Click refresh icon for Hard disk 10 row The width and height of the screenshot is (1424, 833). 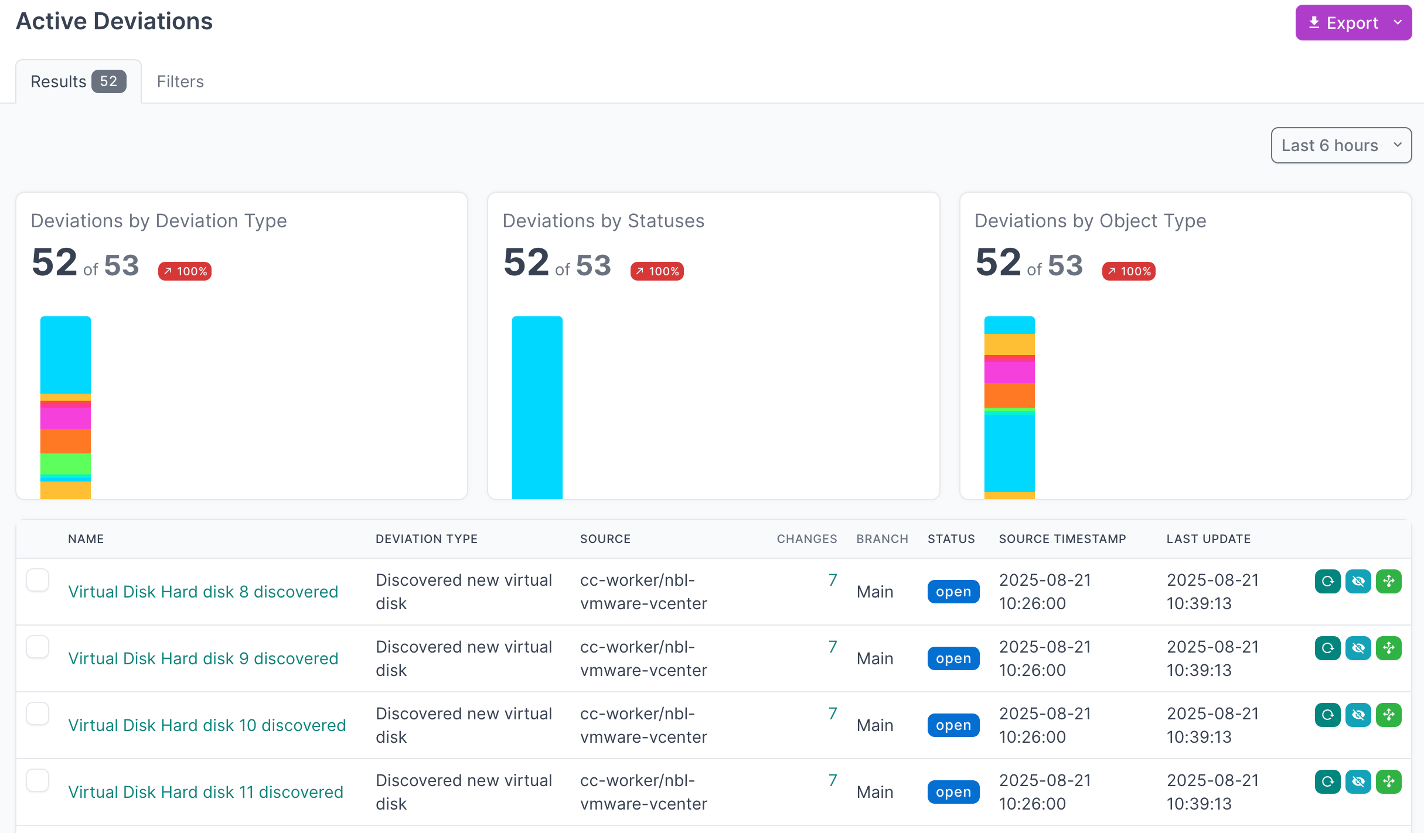(x=1327, y=715)
